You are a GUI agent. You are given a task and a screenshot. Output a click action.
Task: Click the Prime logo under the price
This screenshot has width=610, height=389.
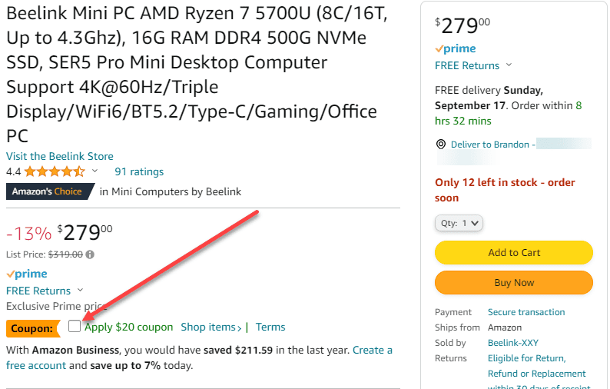[27, 274]
